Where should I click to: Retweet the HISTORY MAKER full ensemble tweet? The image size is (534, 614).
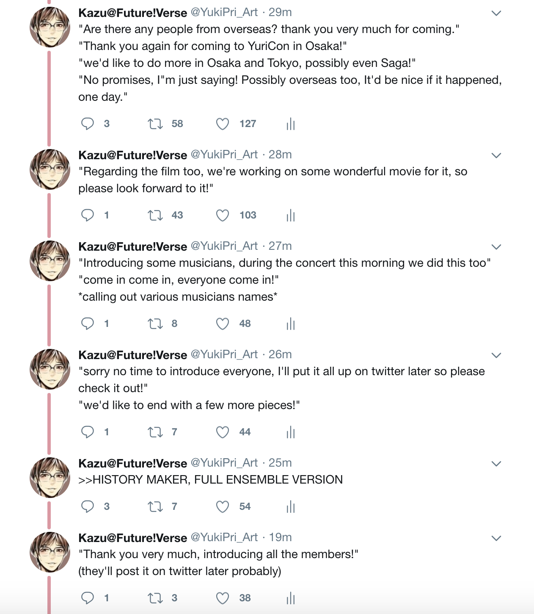[155, 506]
